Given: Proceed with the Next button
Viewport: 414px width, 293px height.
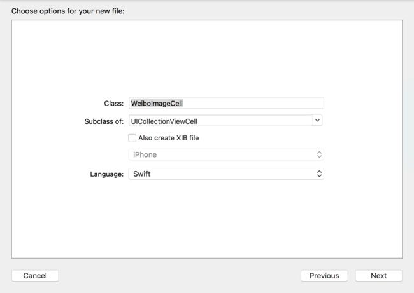Looking at the screenshot, I should click(x=378, y=276).
